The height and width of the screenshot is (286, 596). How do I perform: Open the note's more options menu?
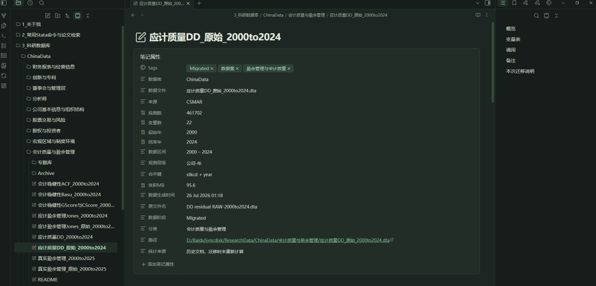coord(487,15)
